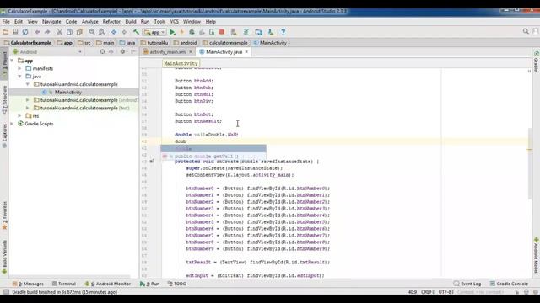Open the Gradle Console
The width and height of the screenshot is (540, 303).
(x=509, y=284)
